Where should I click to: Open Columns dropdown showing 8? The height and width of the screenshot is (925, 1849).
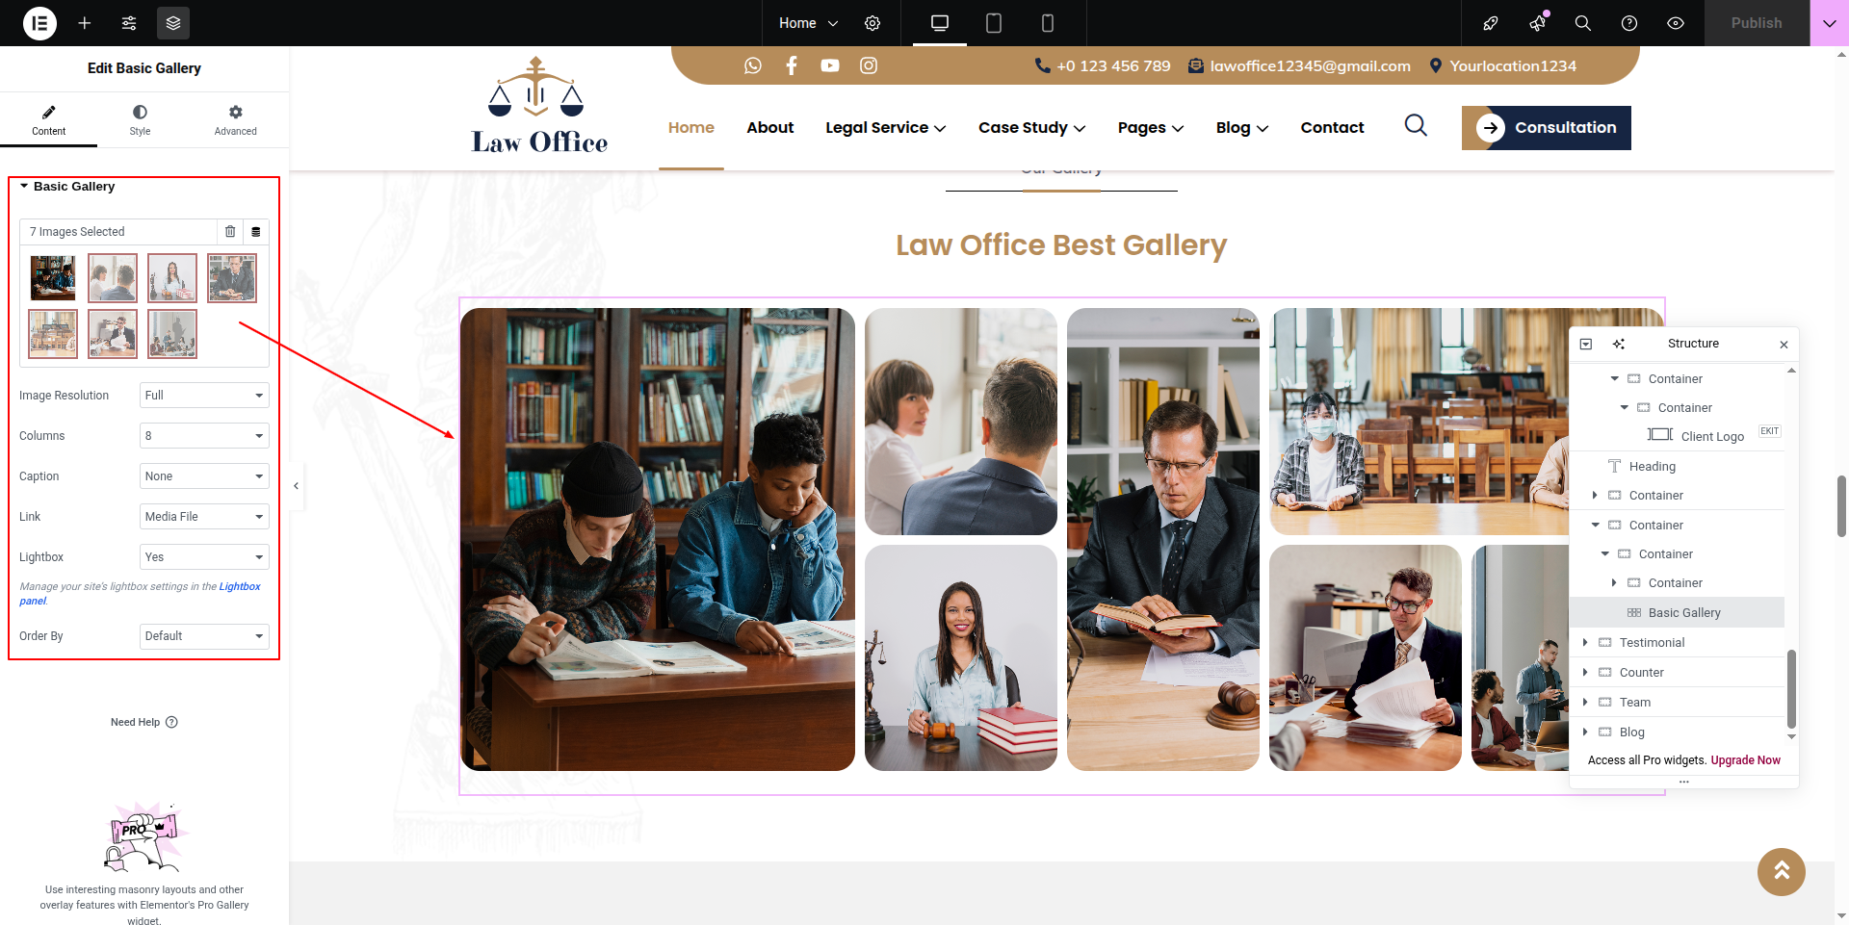204,436
